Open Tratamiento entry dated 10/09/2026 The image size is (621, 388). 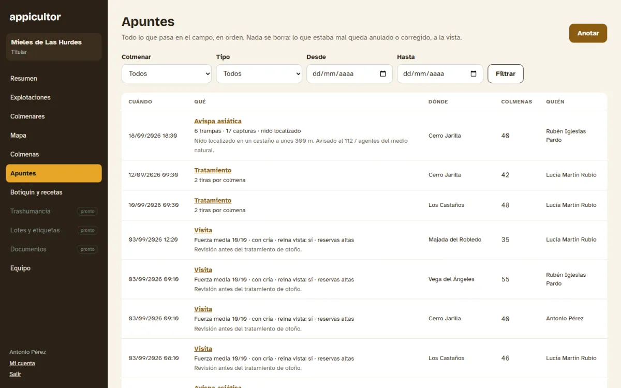pos(213,200)
